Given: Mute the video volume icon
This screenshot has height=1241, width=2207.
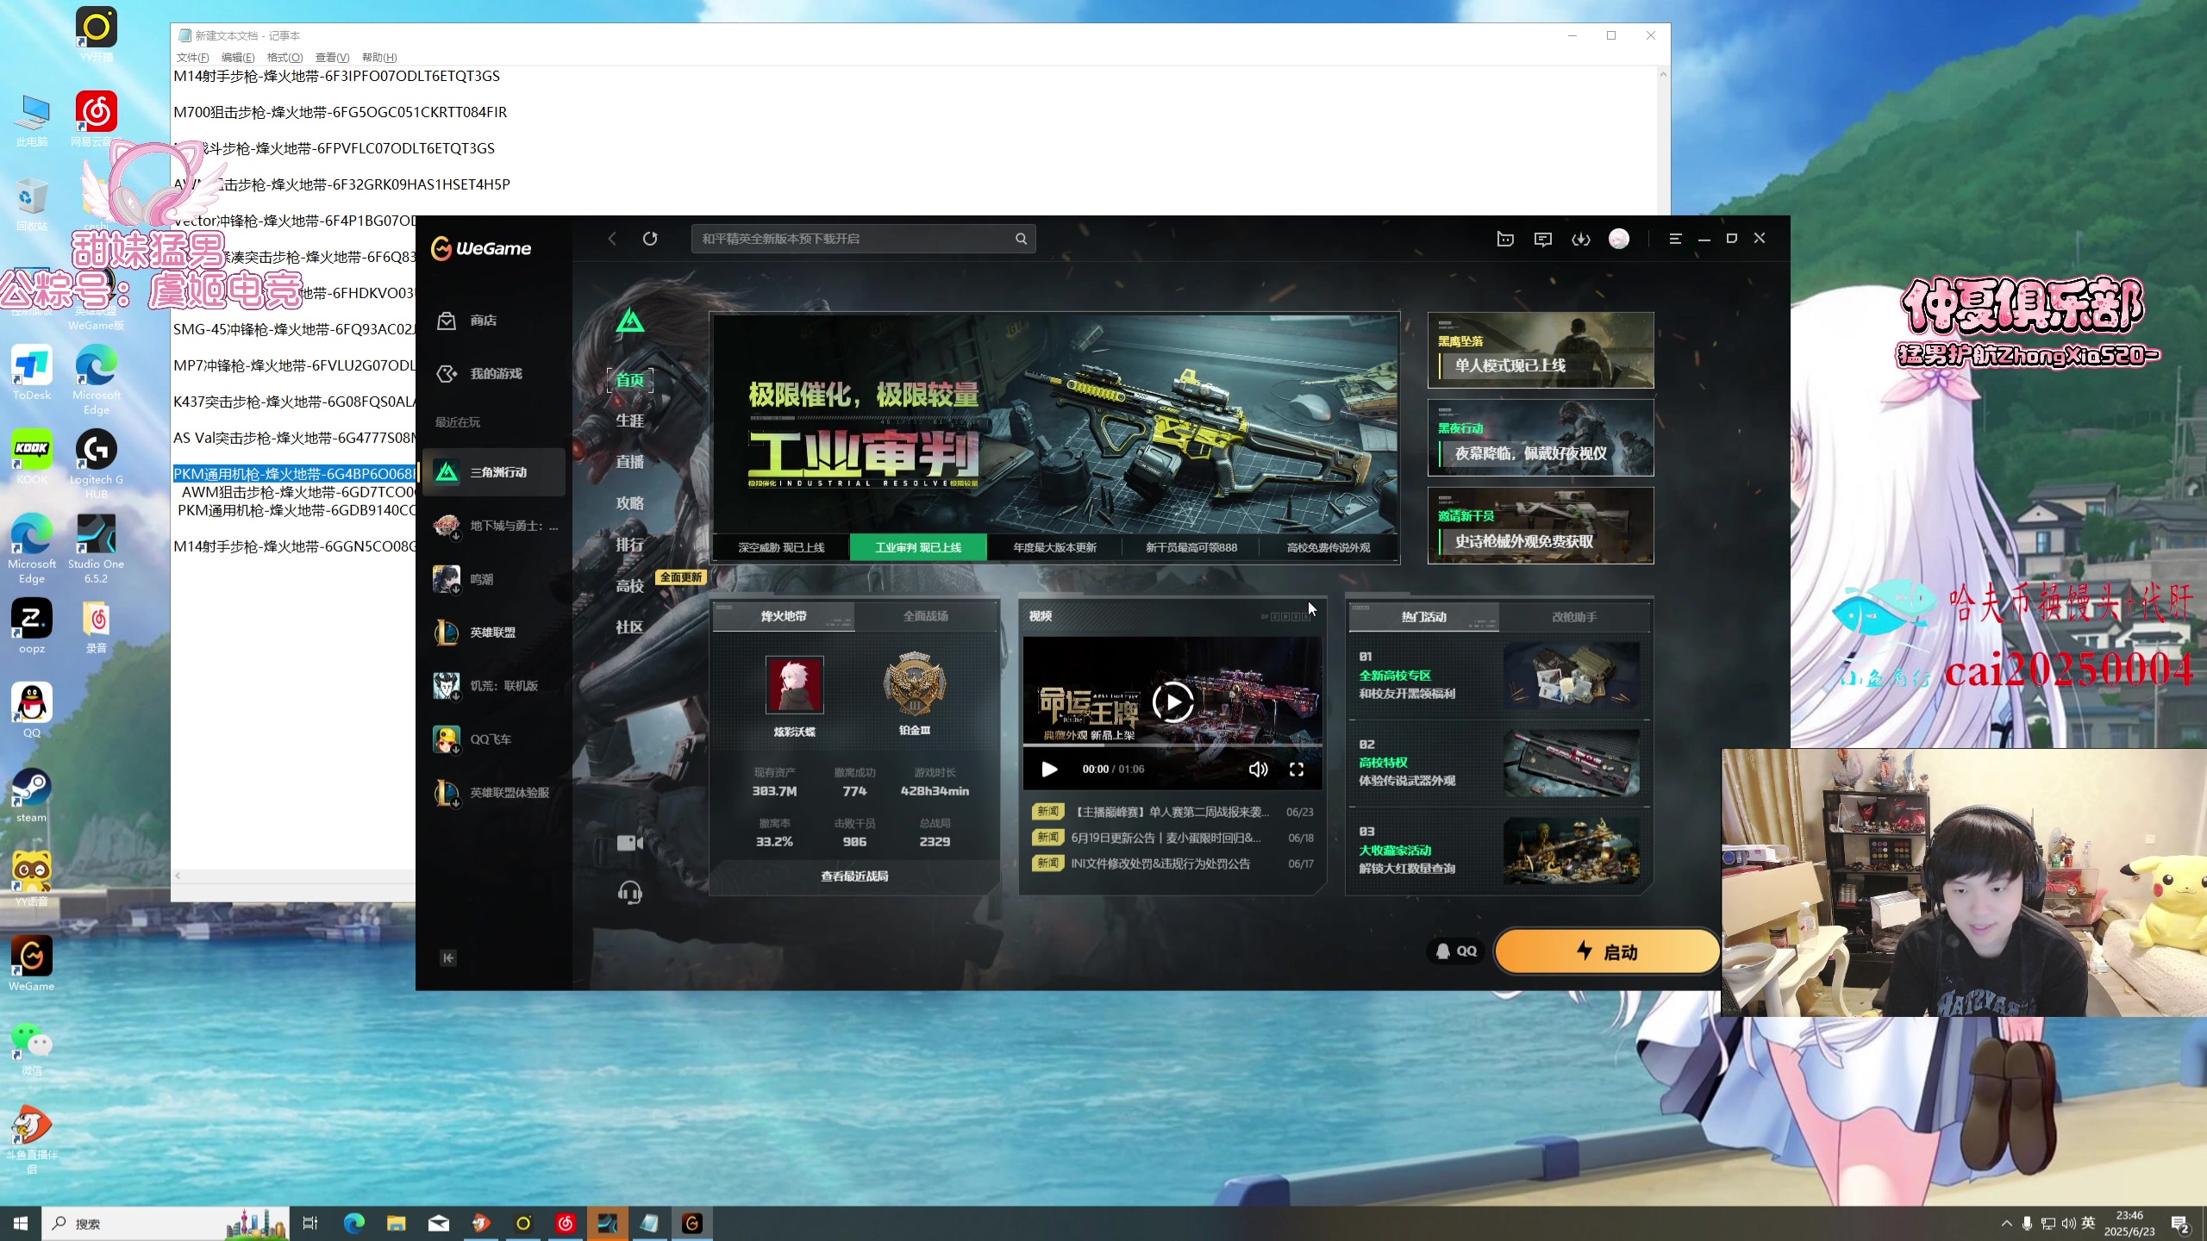Looking at the screenshot, I should coord(1259,770).
